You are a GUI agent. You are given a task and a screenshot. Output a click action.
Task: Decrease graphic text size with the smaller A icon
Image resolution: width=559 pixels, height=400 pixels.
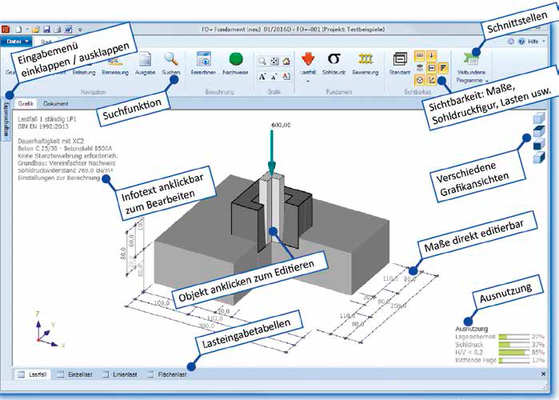pyautogui.click(x=274, y=76)
